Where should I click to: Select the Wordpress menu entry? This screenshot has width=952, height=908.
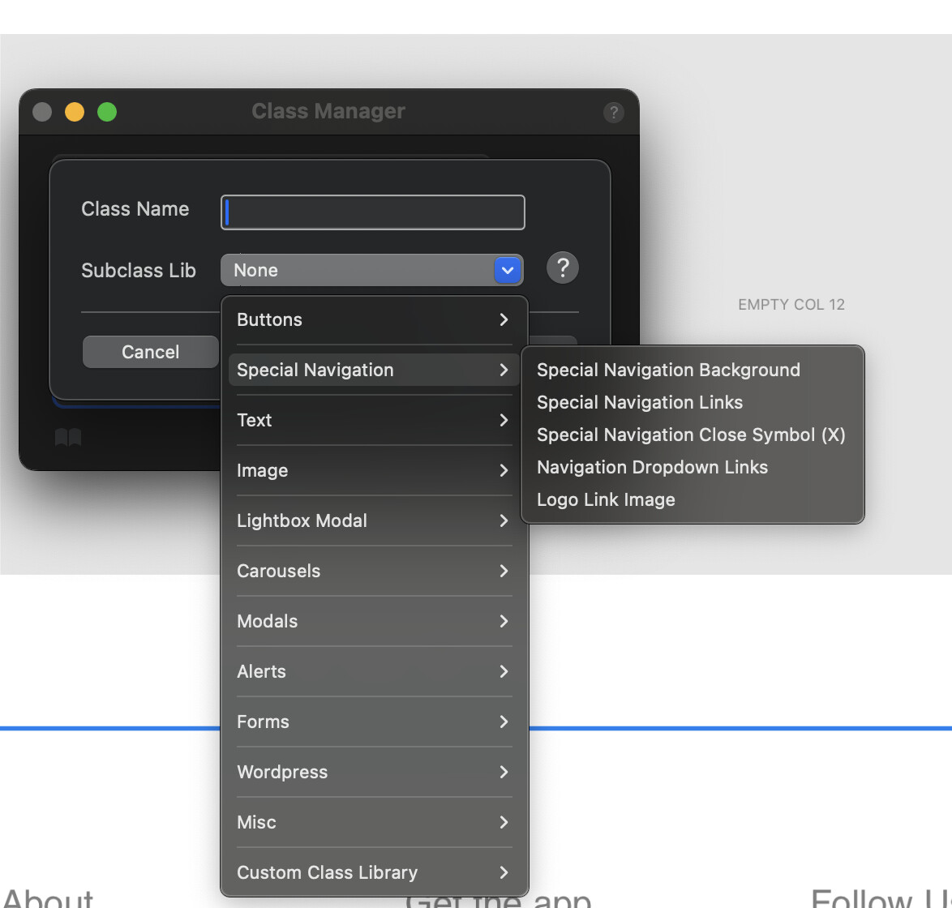(374, 772)
